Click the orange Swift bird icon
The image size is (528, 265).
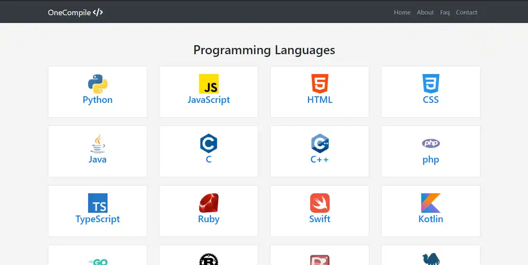[x=320, y=203]
